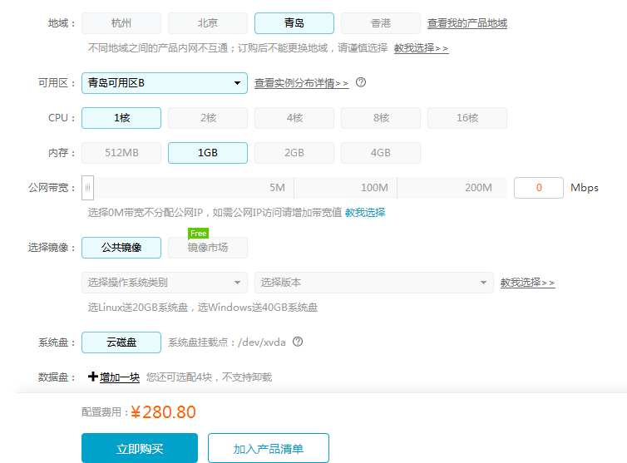Select 2GB memory
This screenshot has width=627, height=463.
[x=294, y=153]
